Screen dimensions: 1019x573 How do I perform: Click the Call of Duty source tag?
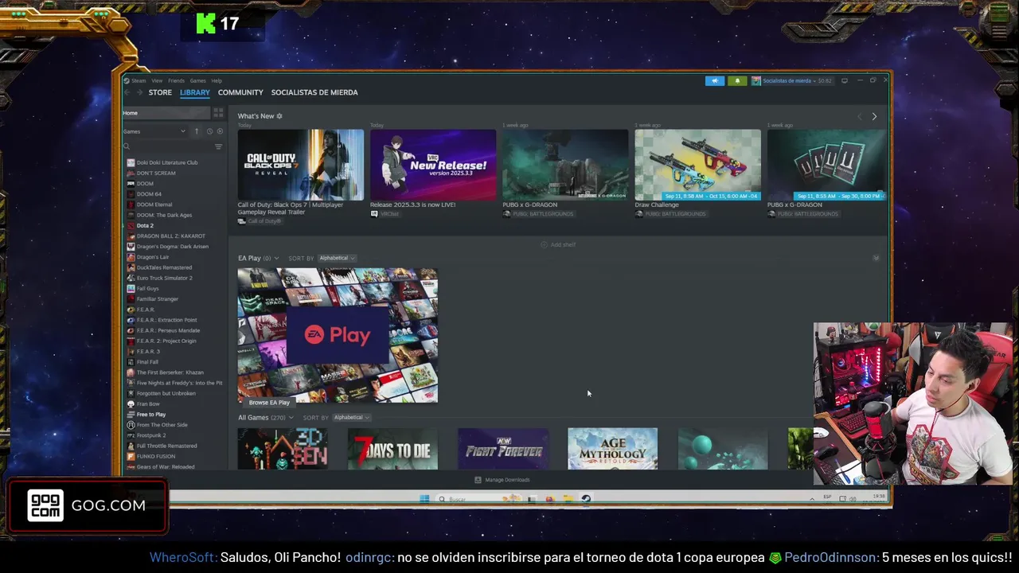tap(264, 220)
